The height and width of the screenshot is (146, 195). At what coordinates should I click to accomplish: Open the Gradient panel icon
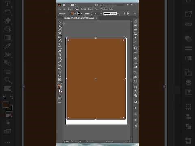pyautogui.click(x=136, y=67)
